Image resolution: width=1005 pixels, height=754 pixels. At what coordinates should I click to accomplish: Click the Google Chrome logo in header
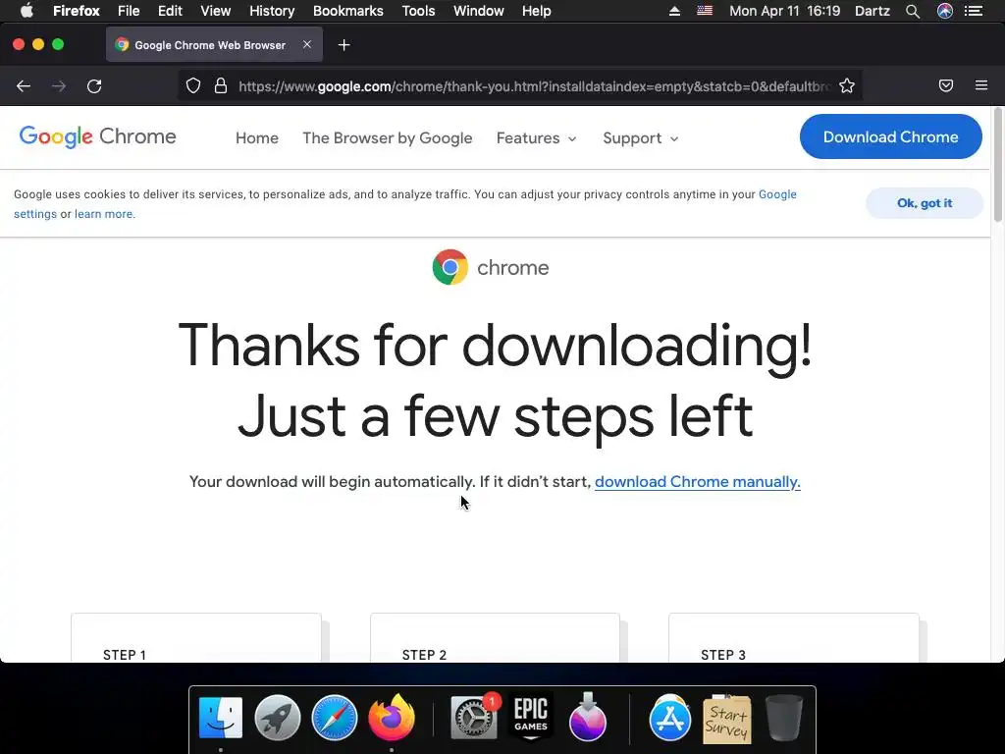click(x=97, y=136)
